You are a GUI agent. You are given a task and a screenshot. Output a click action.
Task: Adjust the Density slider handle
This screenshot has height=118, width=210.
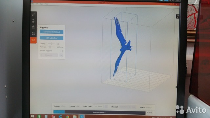tap(52, 44)
